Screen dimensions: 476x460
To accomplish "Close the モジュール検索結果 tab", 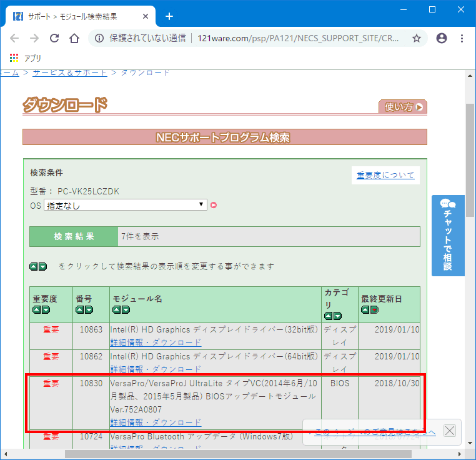I will [146, 16].
